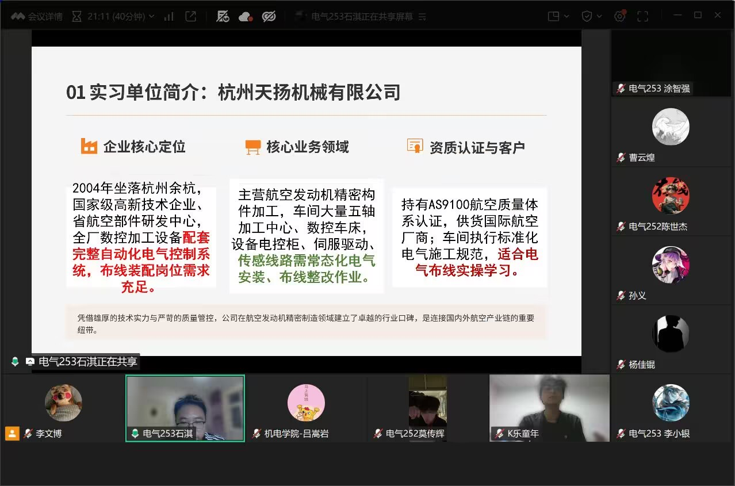Screen dimensions: 735x486
Task: Select 电气253 李小银's avatar
Action: tap(671, 403)
